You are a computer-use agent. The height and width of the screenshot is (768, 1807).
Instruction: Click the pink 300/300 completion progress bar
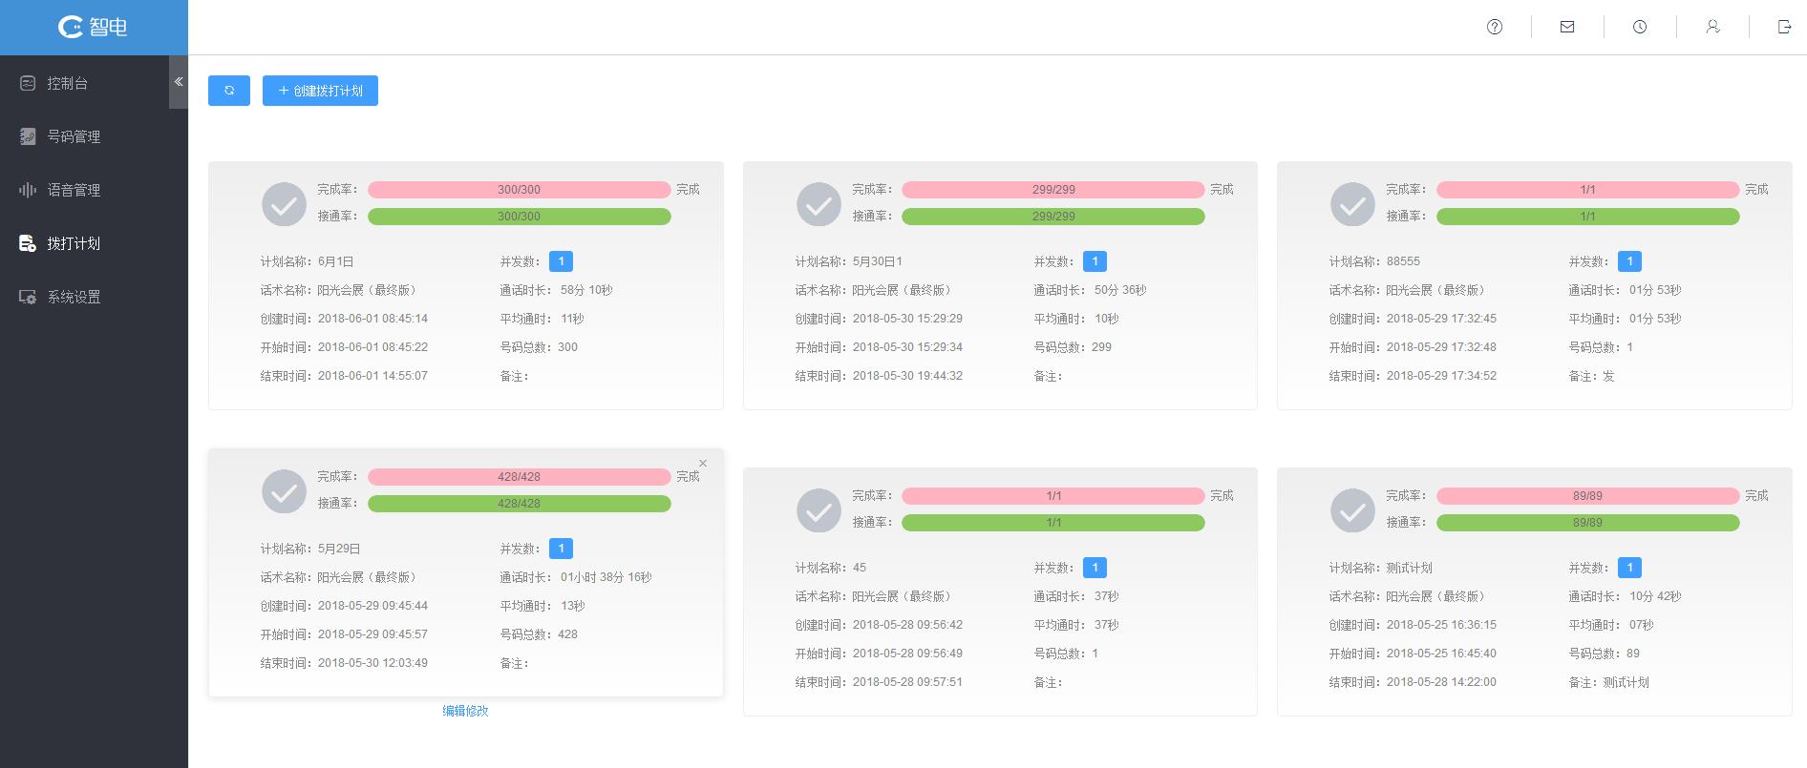tap(519, 190)
